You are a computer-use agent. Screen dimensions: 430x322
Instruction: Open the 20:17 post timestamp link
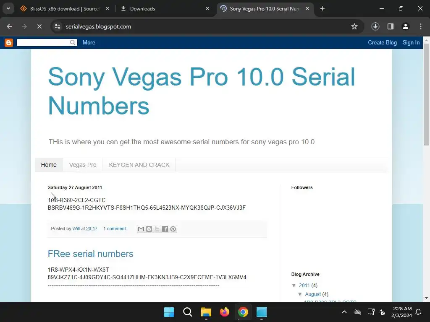click(92, 229)
